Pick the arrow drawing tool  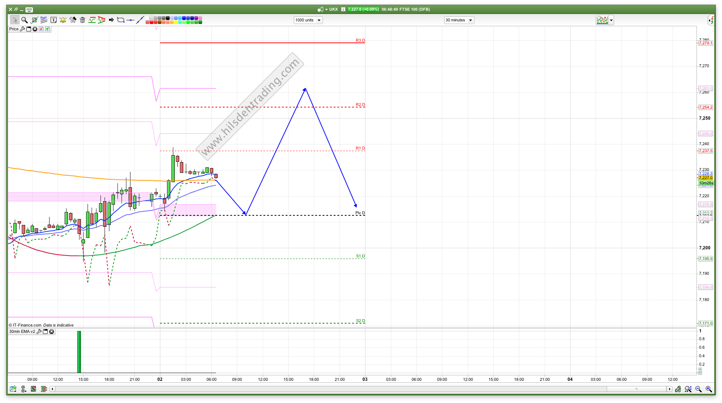[x=111, y=20]
